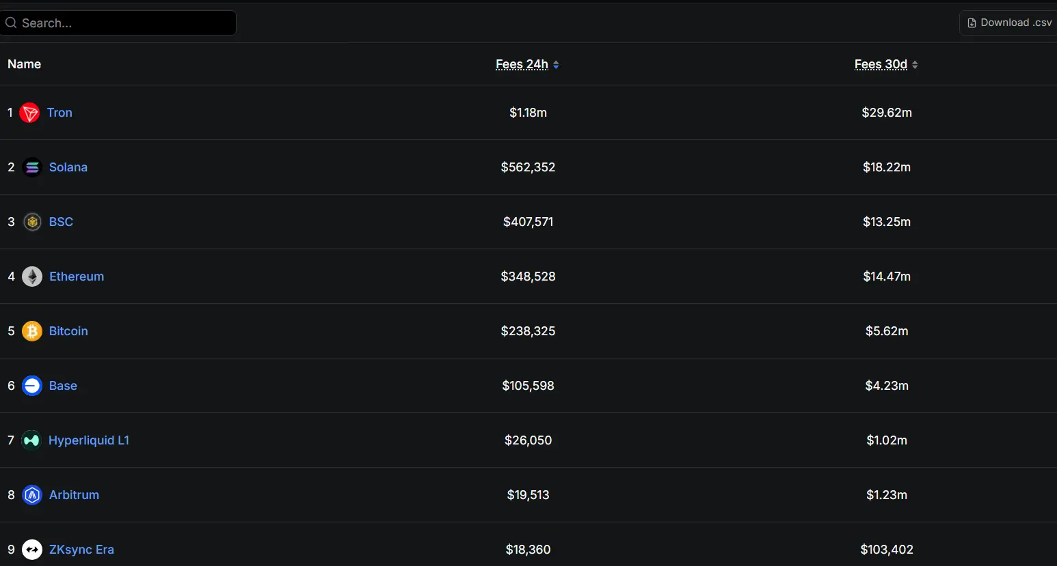Click the ZKsync Era logo icon

pos(32,550)
